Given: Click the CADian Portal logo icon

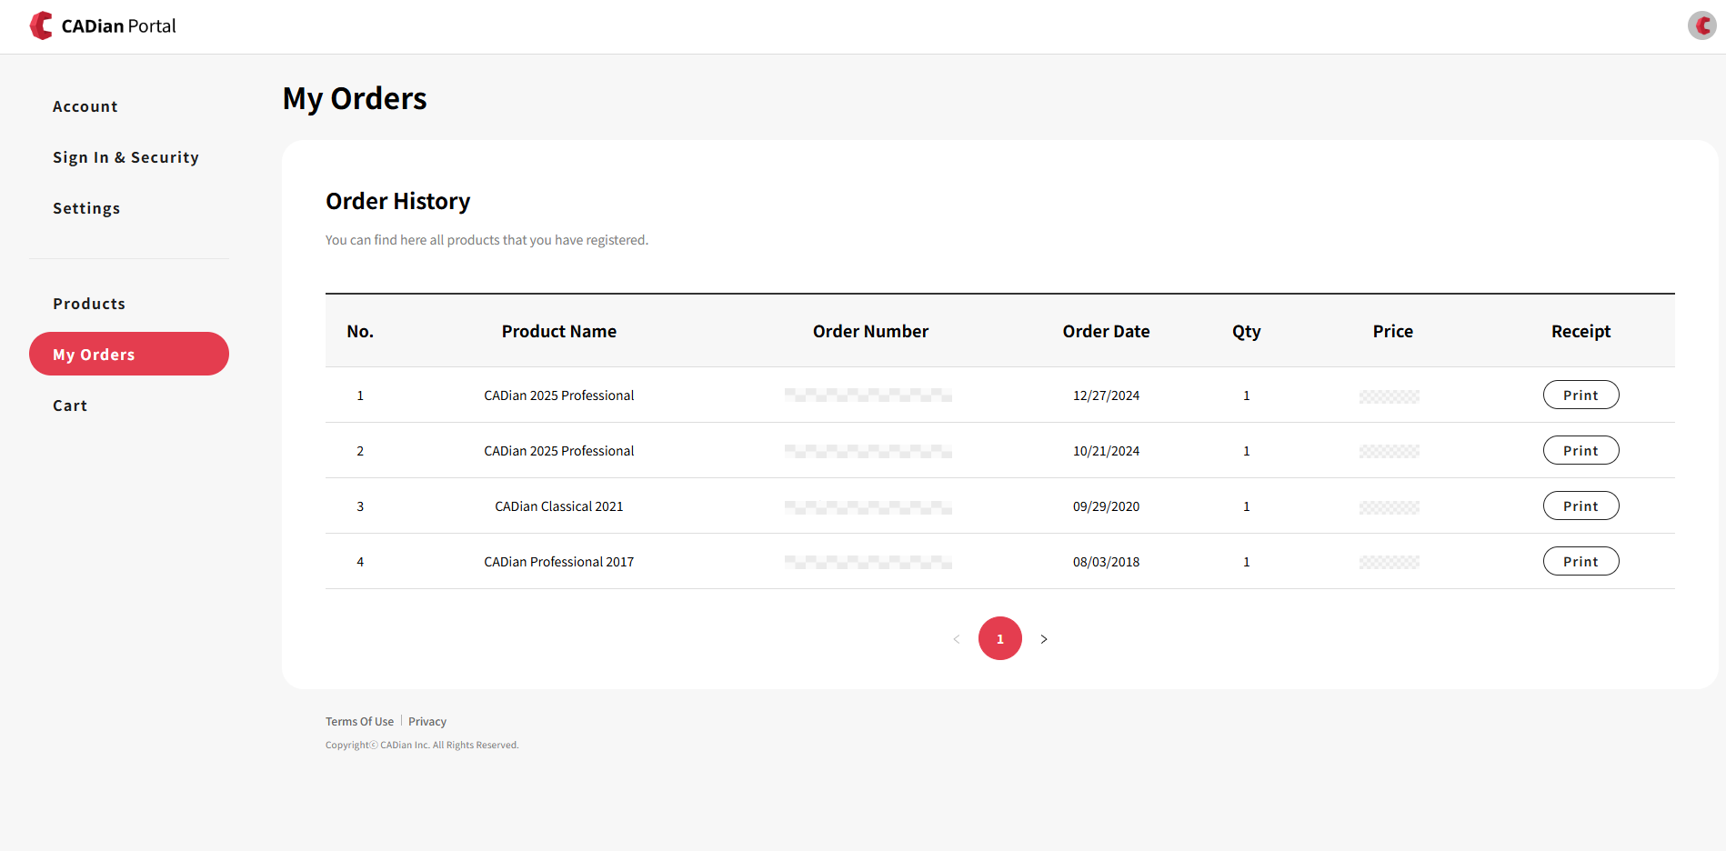Looking at the screenshot, I should coord(41,25).
